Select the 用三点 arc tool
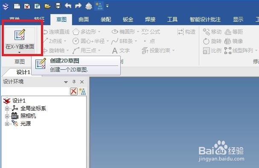The image size is (259, 168). 84,50
